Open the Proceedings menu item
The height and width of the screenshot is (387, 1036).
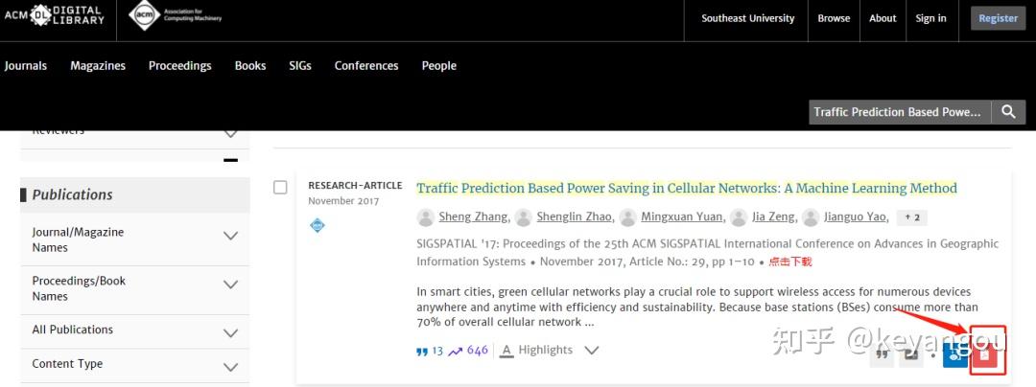pyautogui.click(x=179, y=66)
